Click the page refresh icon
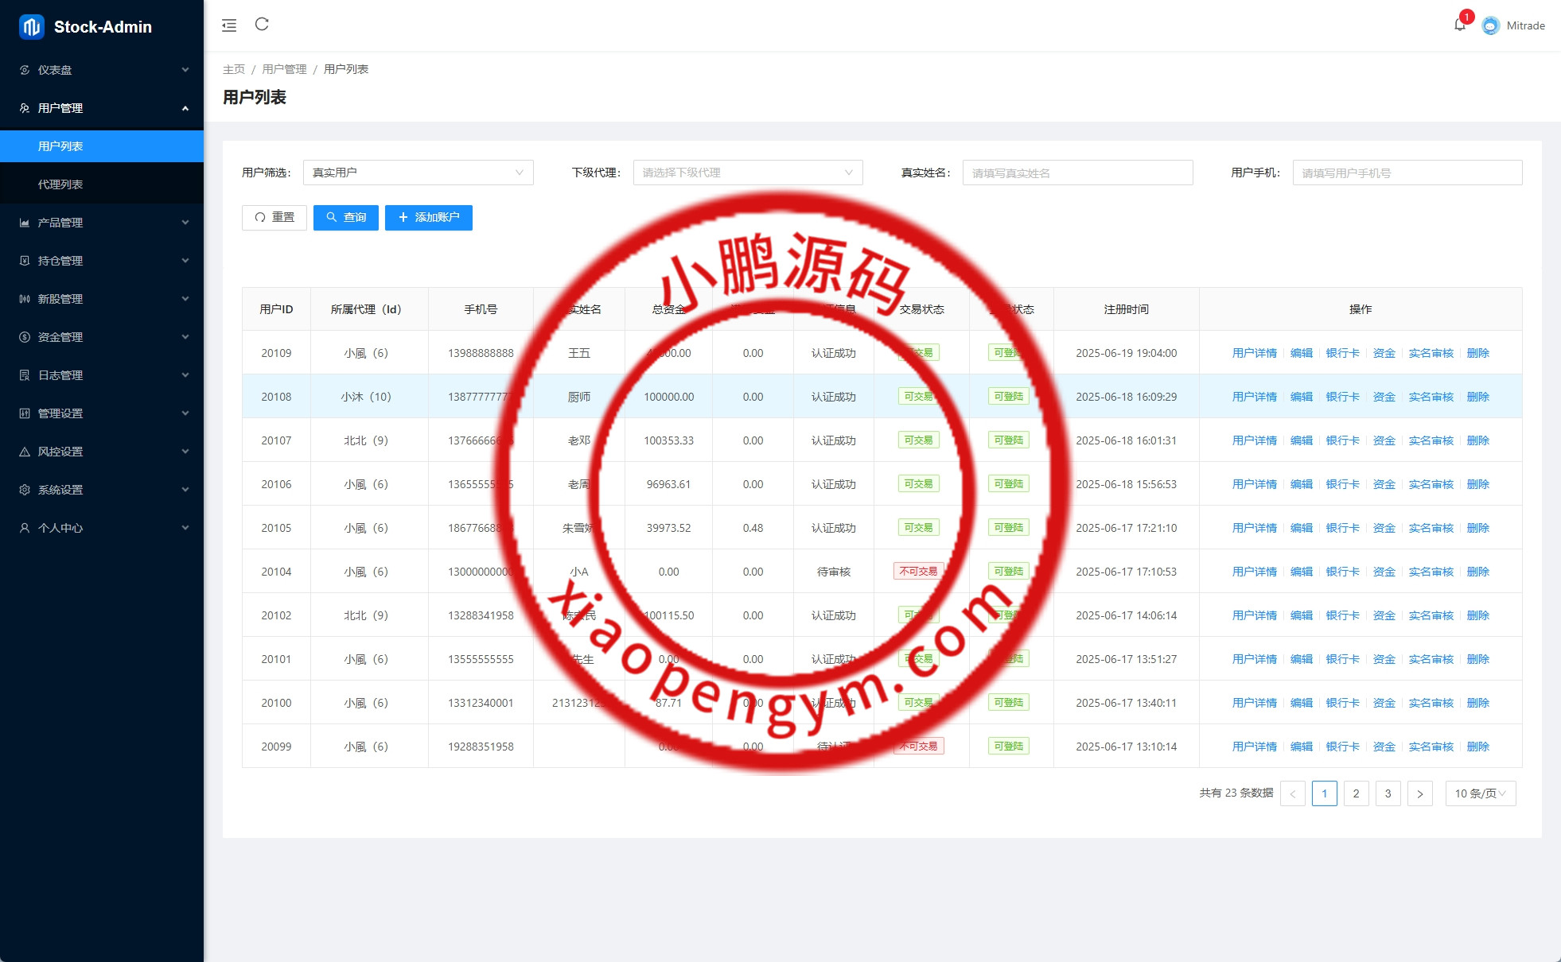Viewport: 1561px width, 962px height. (262, 25)
